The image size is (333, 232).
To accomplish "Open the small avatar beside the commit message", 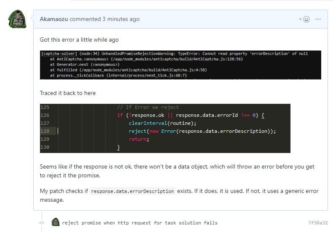I will click(56, 222).
